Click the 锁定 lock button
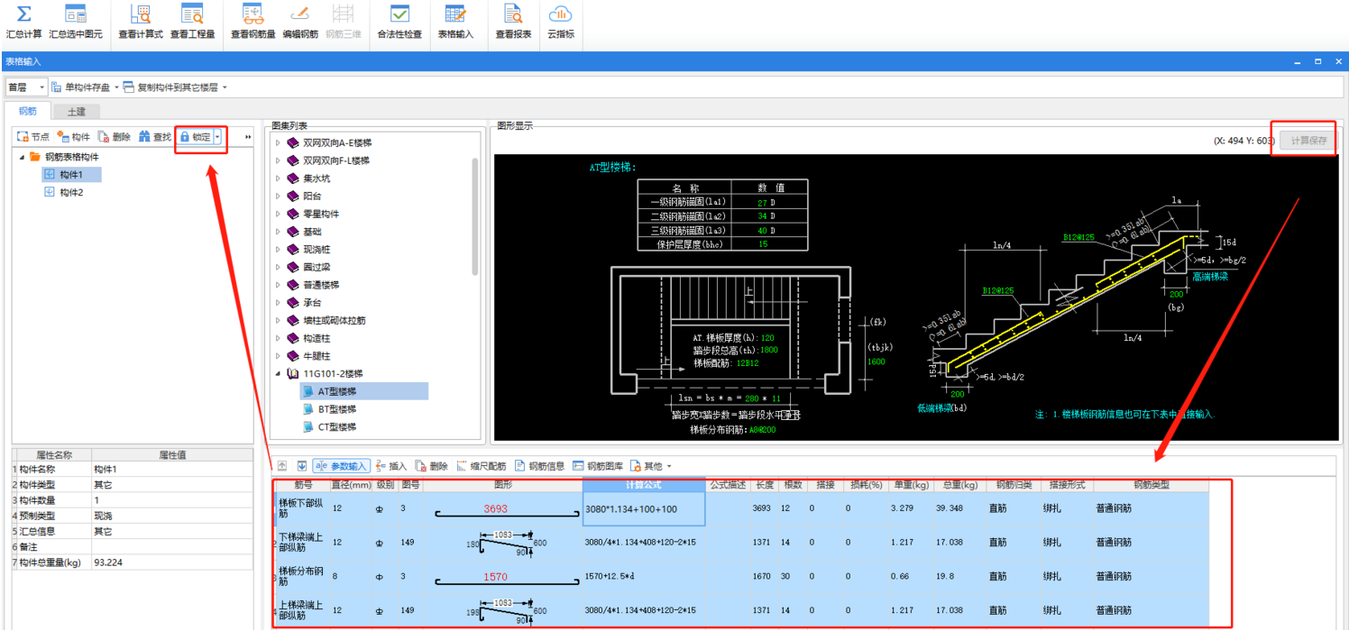 [195, 137]
